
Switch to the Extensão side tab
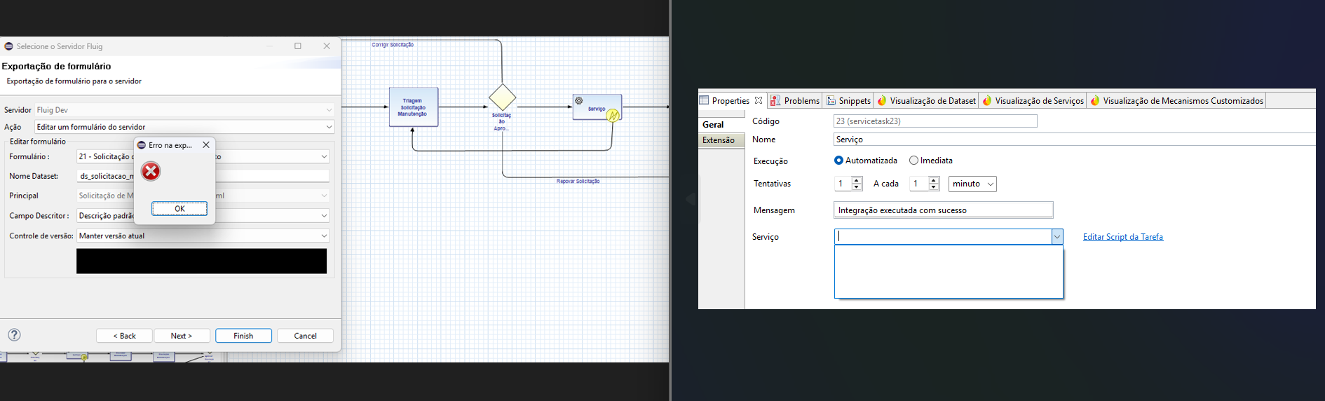pyautogui.click(x=719, y=140)
